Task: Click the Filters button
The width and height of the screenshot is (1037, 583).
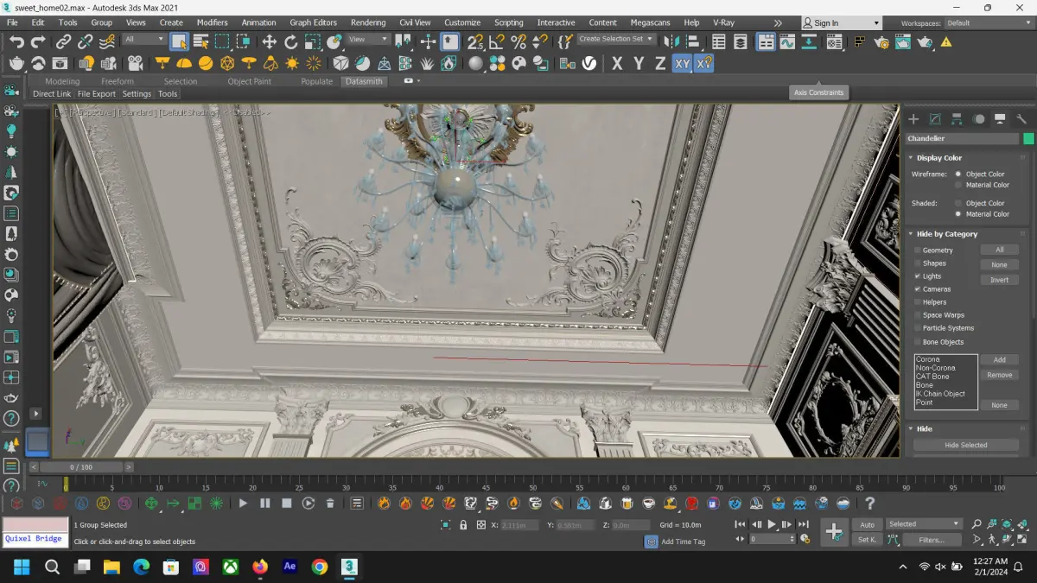Action: pos(932,540)
